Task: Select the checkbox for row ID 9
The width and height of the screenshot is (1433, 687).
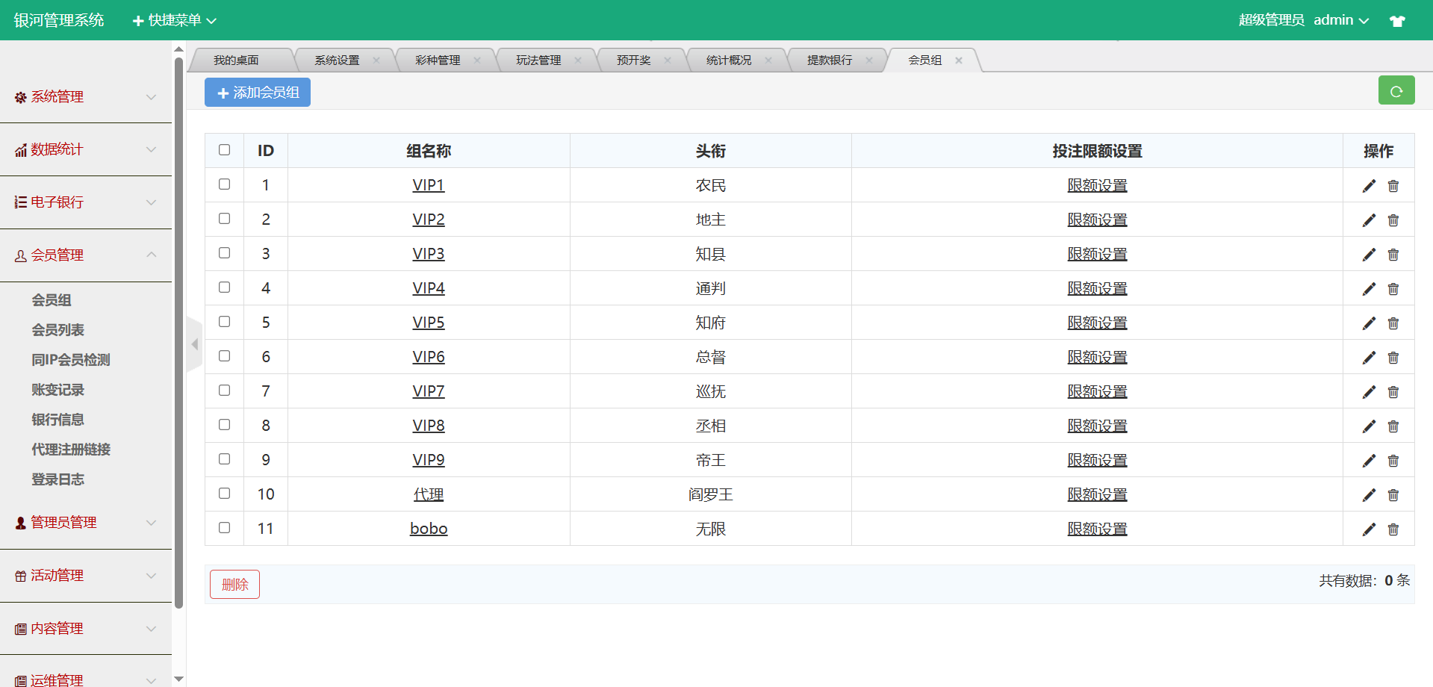Action: (x=225, y=459)
